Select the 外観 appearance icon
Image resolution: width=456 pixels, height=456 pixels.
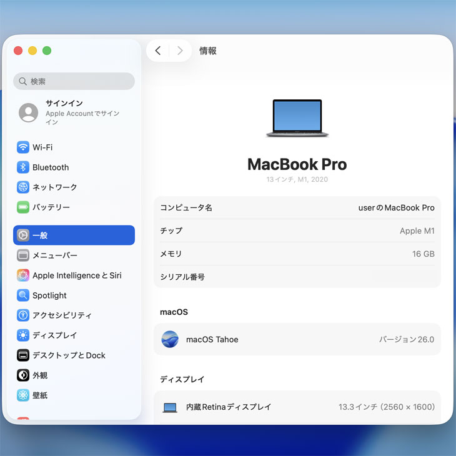[x=23, y=375]
